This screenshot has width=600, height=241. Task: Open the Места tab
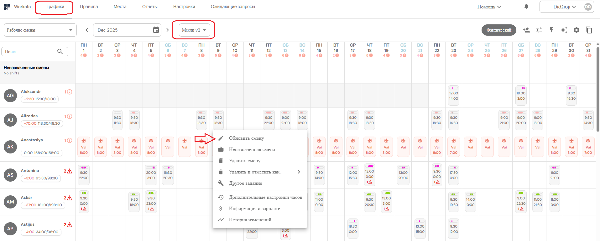pyautogui.click(x=120, y=7)
